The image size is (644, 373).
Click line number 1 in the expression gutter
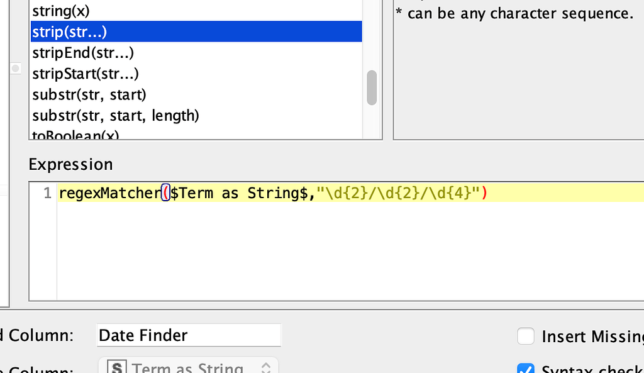point(47,193)
